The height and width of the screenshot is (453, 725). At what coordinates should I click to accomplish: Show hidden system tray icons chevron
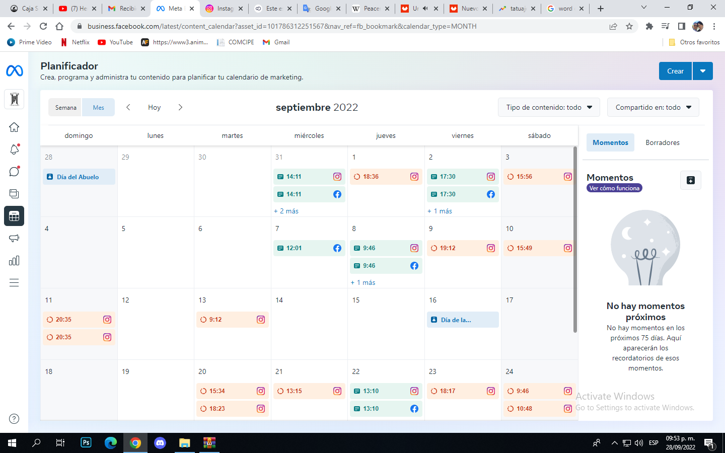click(614, 443)
